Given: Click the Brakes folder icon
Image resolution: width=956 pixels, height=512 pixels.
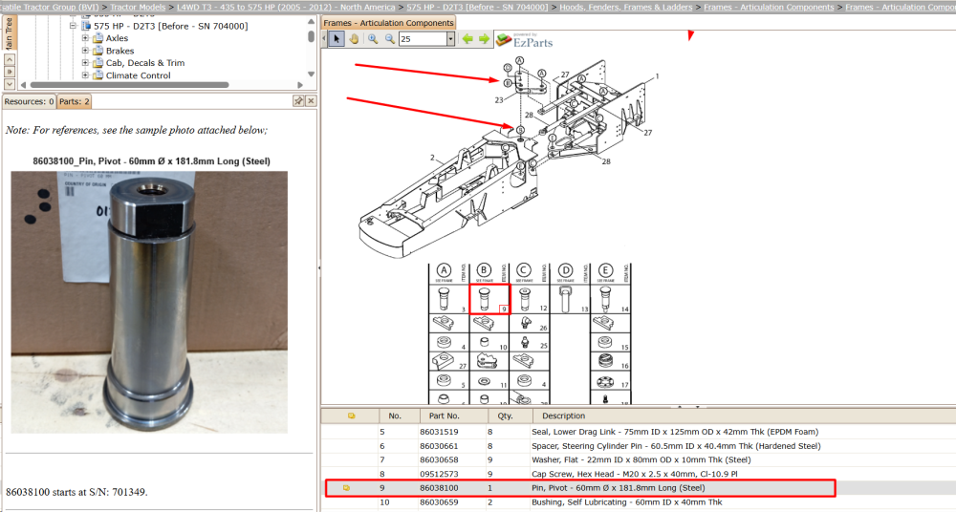Looking at the screenshot, I should point(98,51).
